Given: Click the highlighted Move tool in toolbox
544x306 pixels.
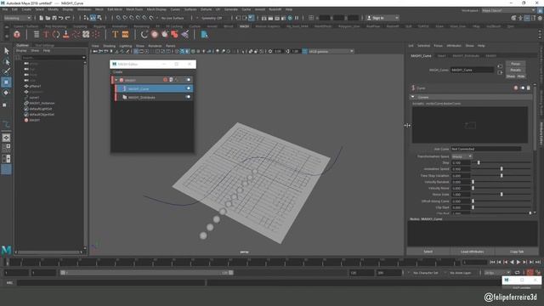Looking at the screenshot, I should coord(6,82).
